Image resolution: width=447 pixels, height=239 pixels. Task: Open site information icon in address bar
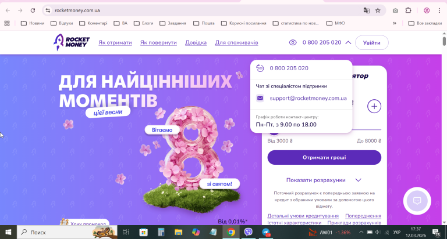click(x=48, y=10)
